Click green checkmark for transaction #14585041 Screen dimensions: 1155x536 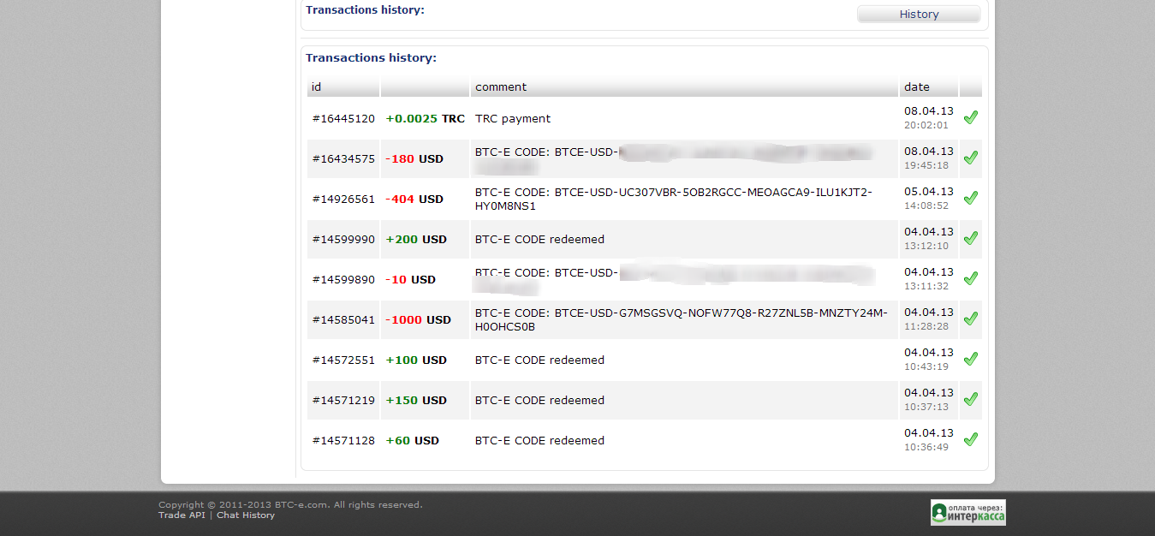tap(970, 319)
